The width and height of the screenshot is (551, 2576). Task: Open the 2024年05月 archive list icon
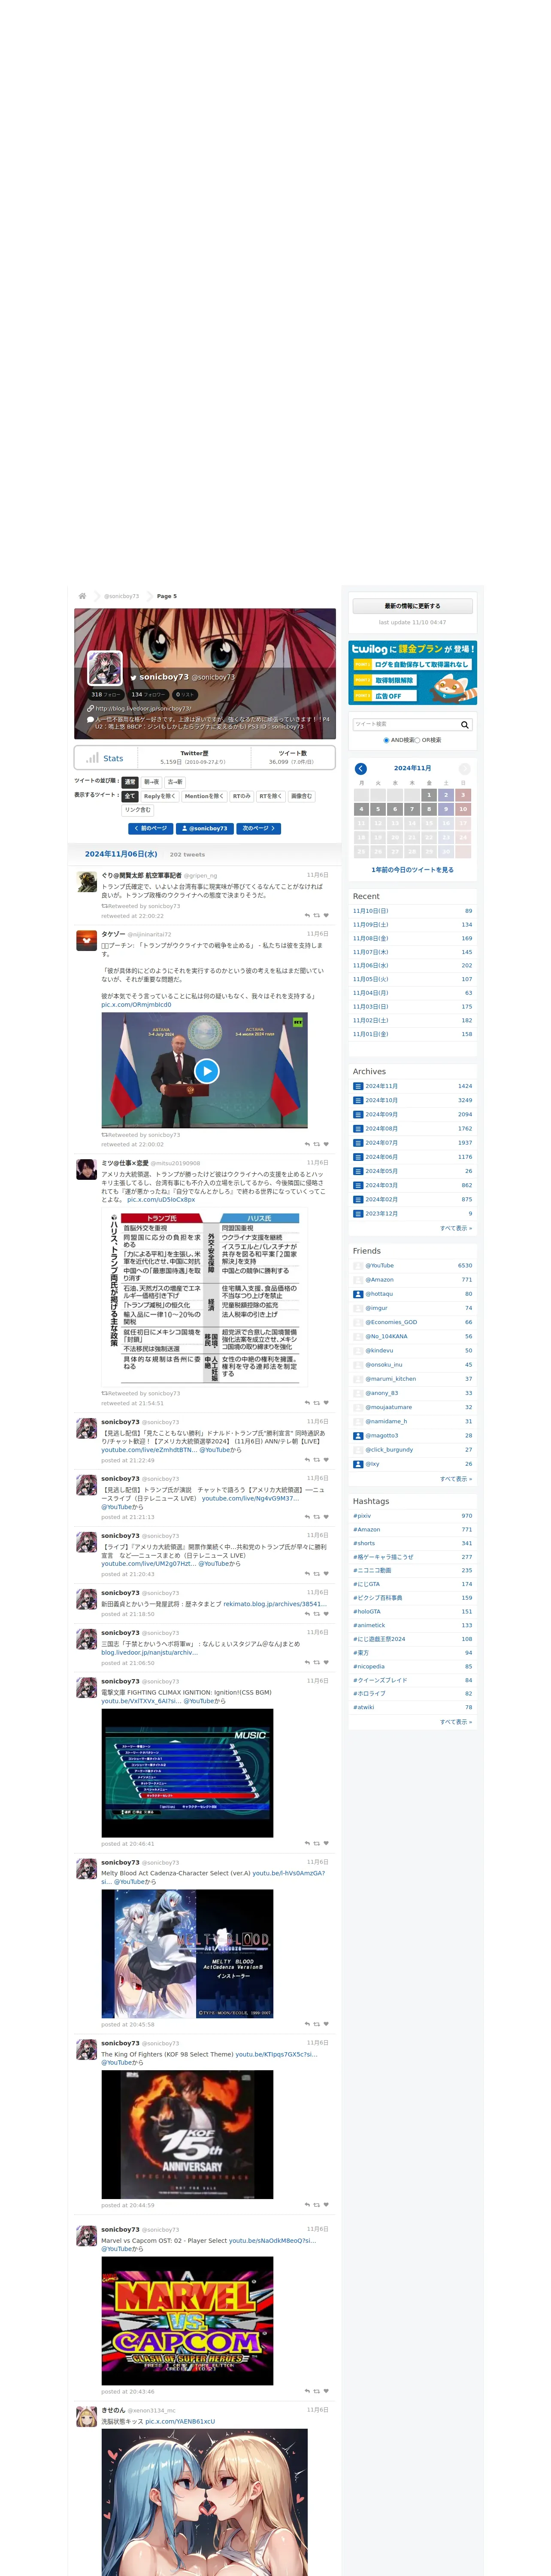[x=358, y=1171]
